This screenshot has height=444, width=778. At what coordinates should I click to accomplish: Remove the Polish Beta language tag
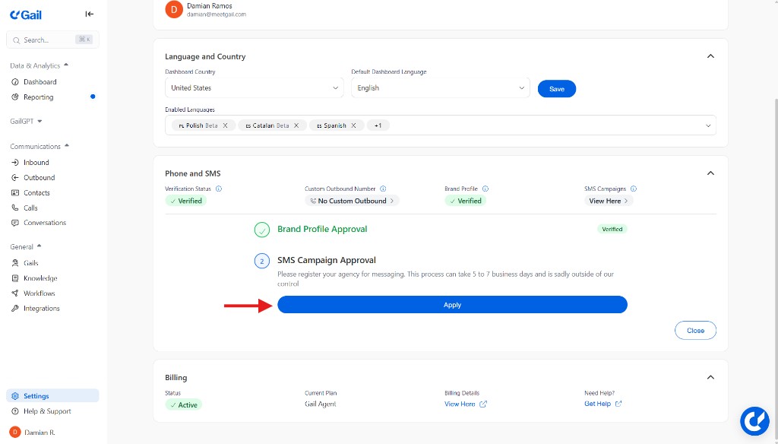click(x=225, y=125)
